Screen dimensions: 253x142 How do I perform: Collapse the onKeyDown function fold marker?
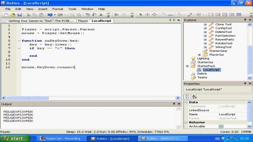19,41
